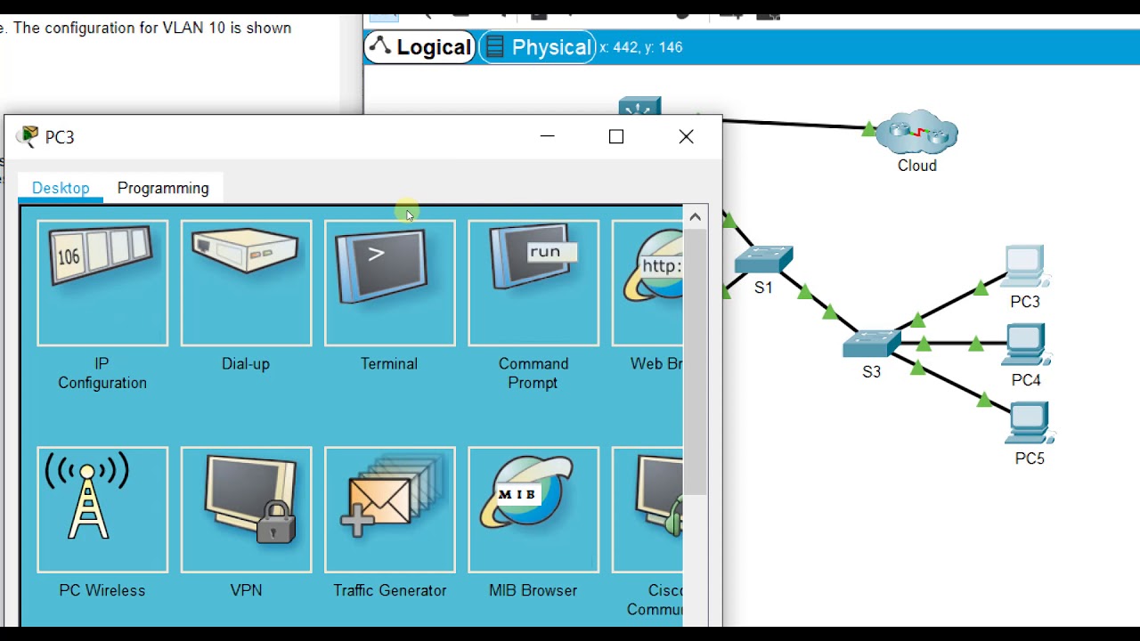This screenshot has width=1140, height=641.
Task: Open the IP Configuration app
Action: (102, 283)
